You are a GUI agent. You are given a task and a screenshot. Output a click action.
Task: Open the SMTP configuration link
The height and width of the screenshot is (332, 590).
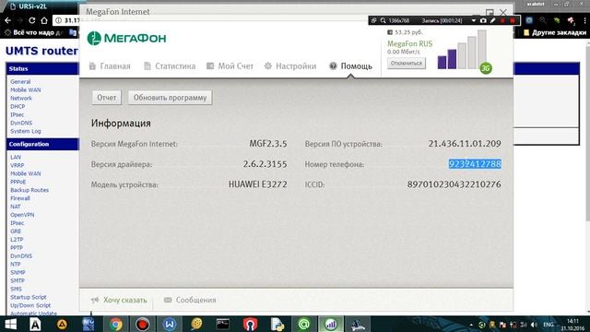coord(18,280)
